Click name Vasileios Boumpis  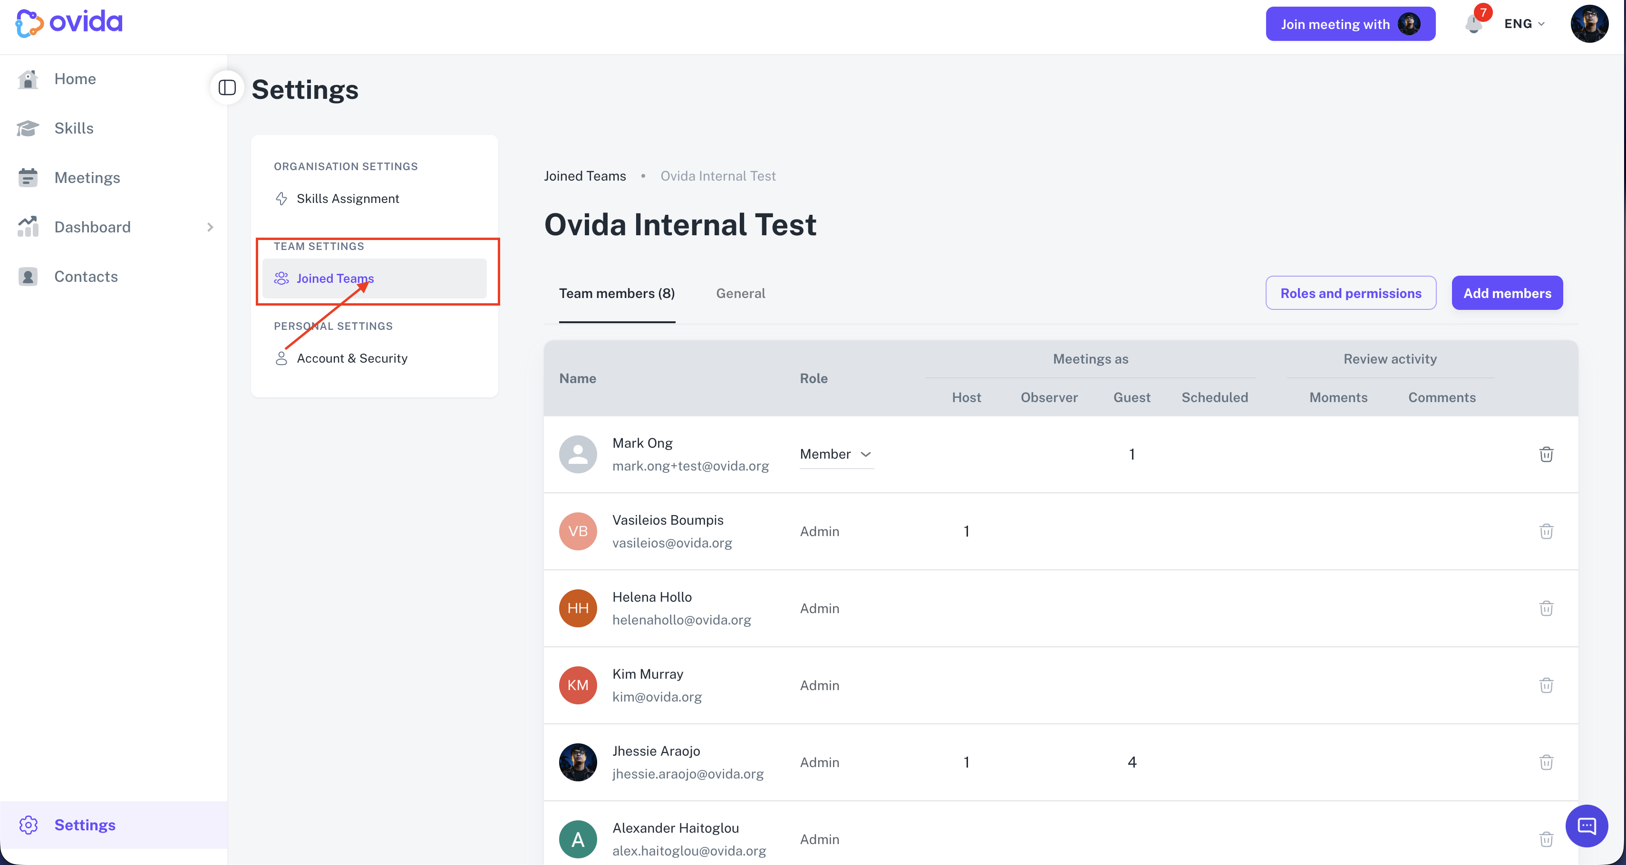click(668, 520)
